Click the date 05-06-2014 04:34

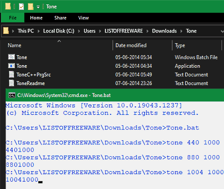coord(133,66)
